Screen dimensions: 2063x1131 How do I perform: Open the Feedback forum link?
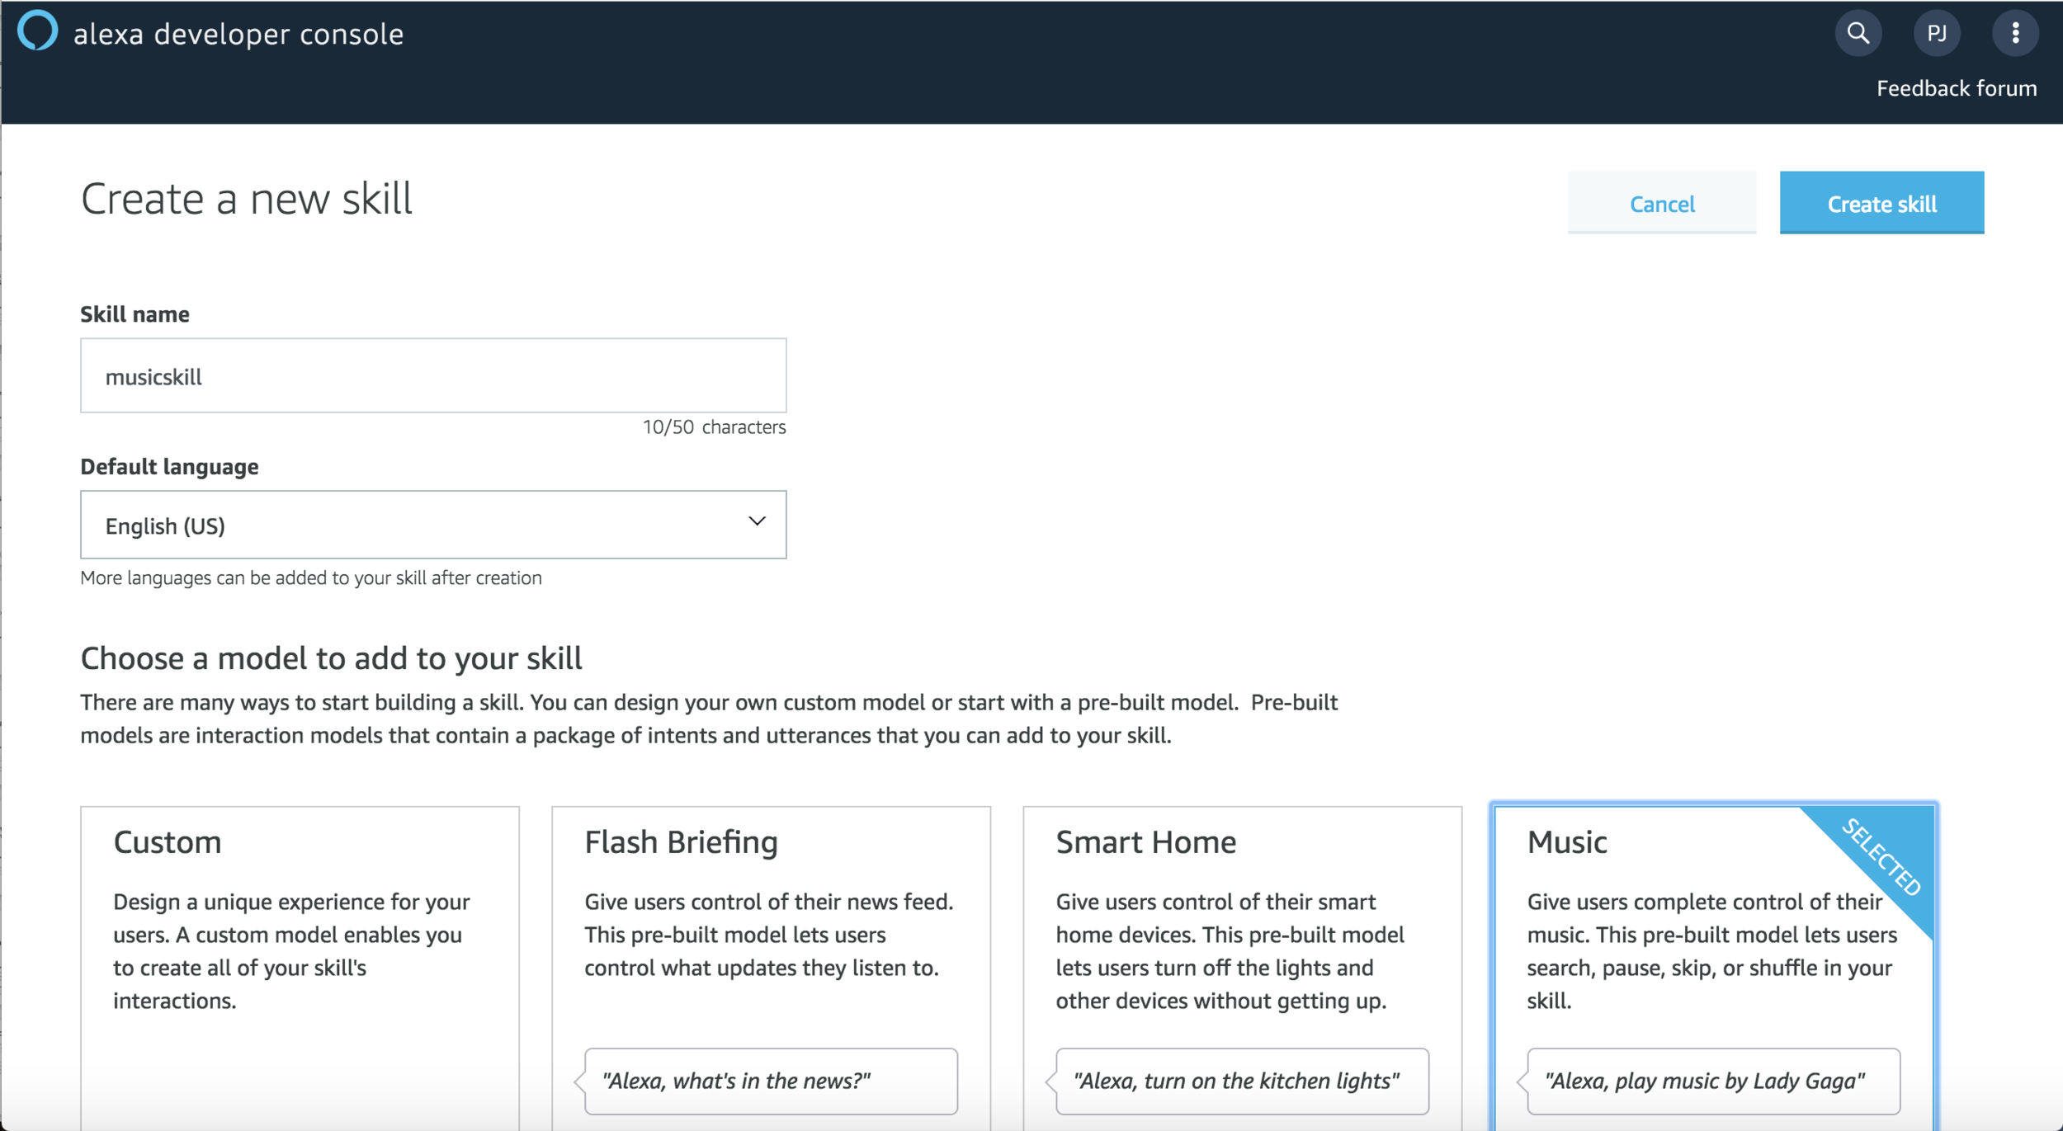click(1956, 88)
